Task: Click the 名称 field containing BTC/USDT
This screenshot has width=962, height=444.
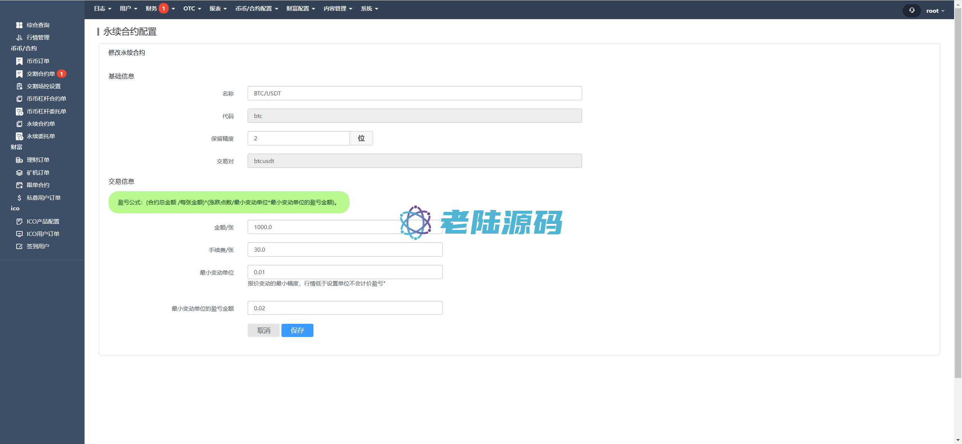Action: (415, 93)
